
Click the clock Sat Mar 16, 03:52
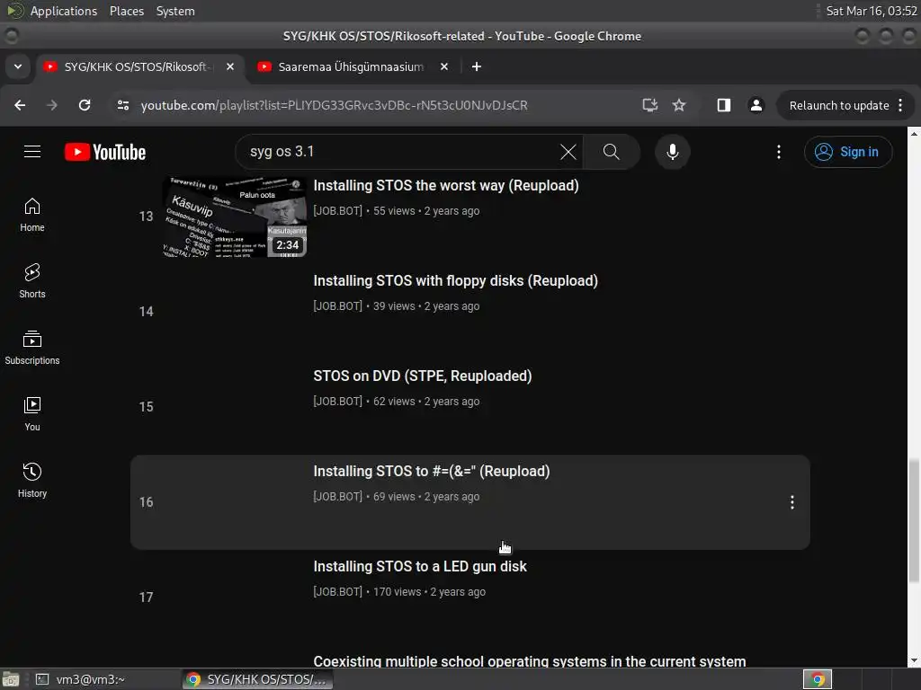tap(871, 11)
